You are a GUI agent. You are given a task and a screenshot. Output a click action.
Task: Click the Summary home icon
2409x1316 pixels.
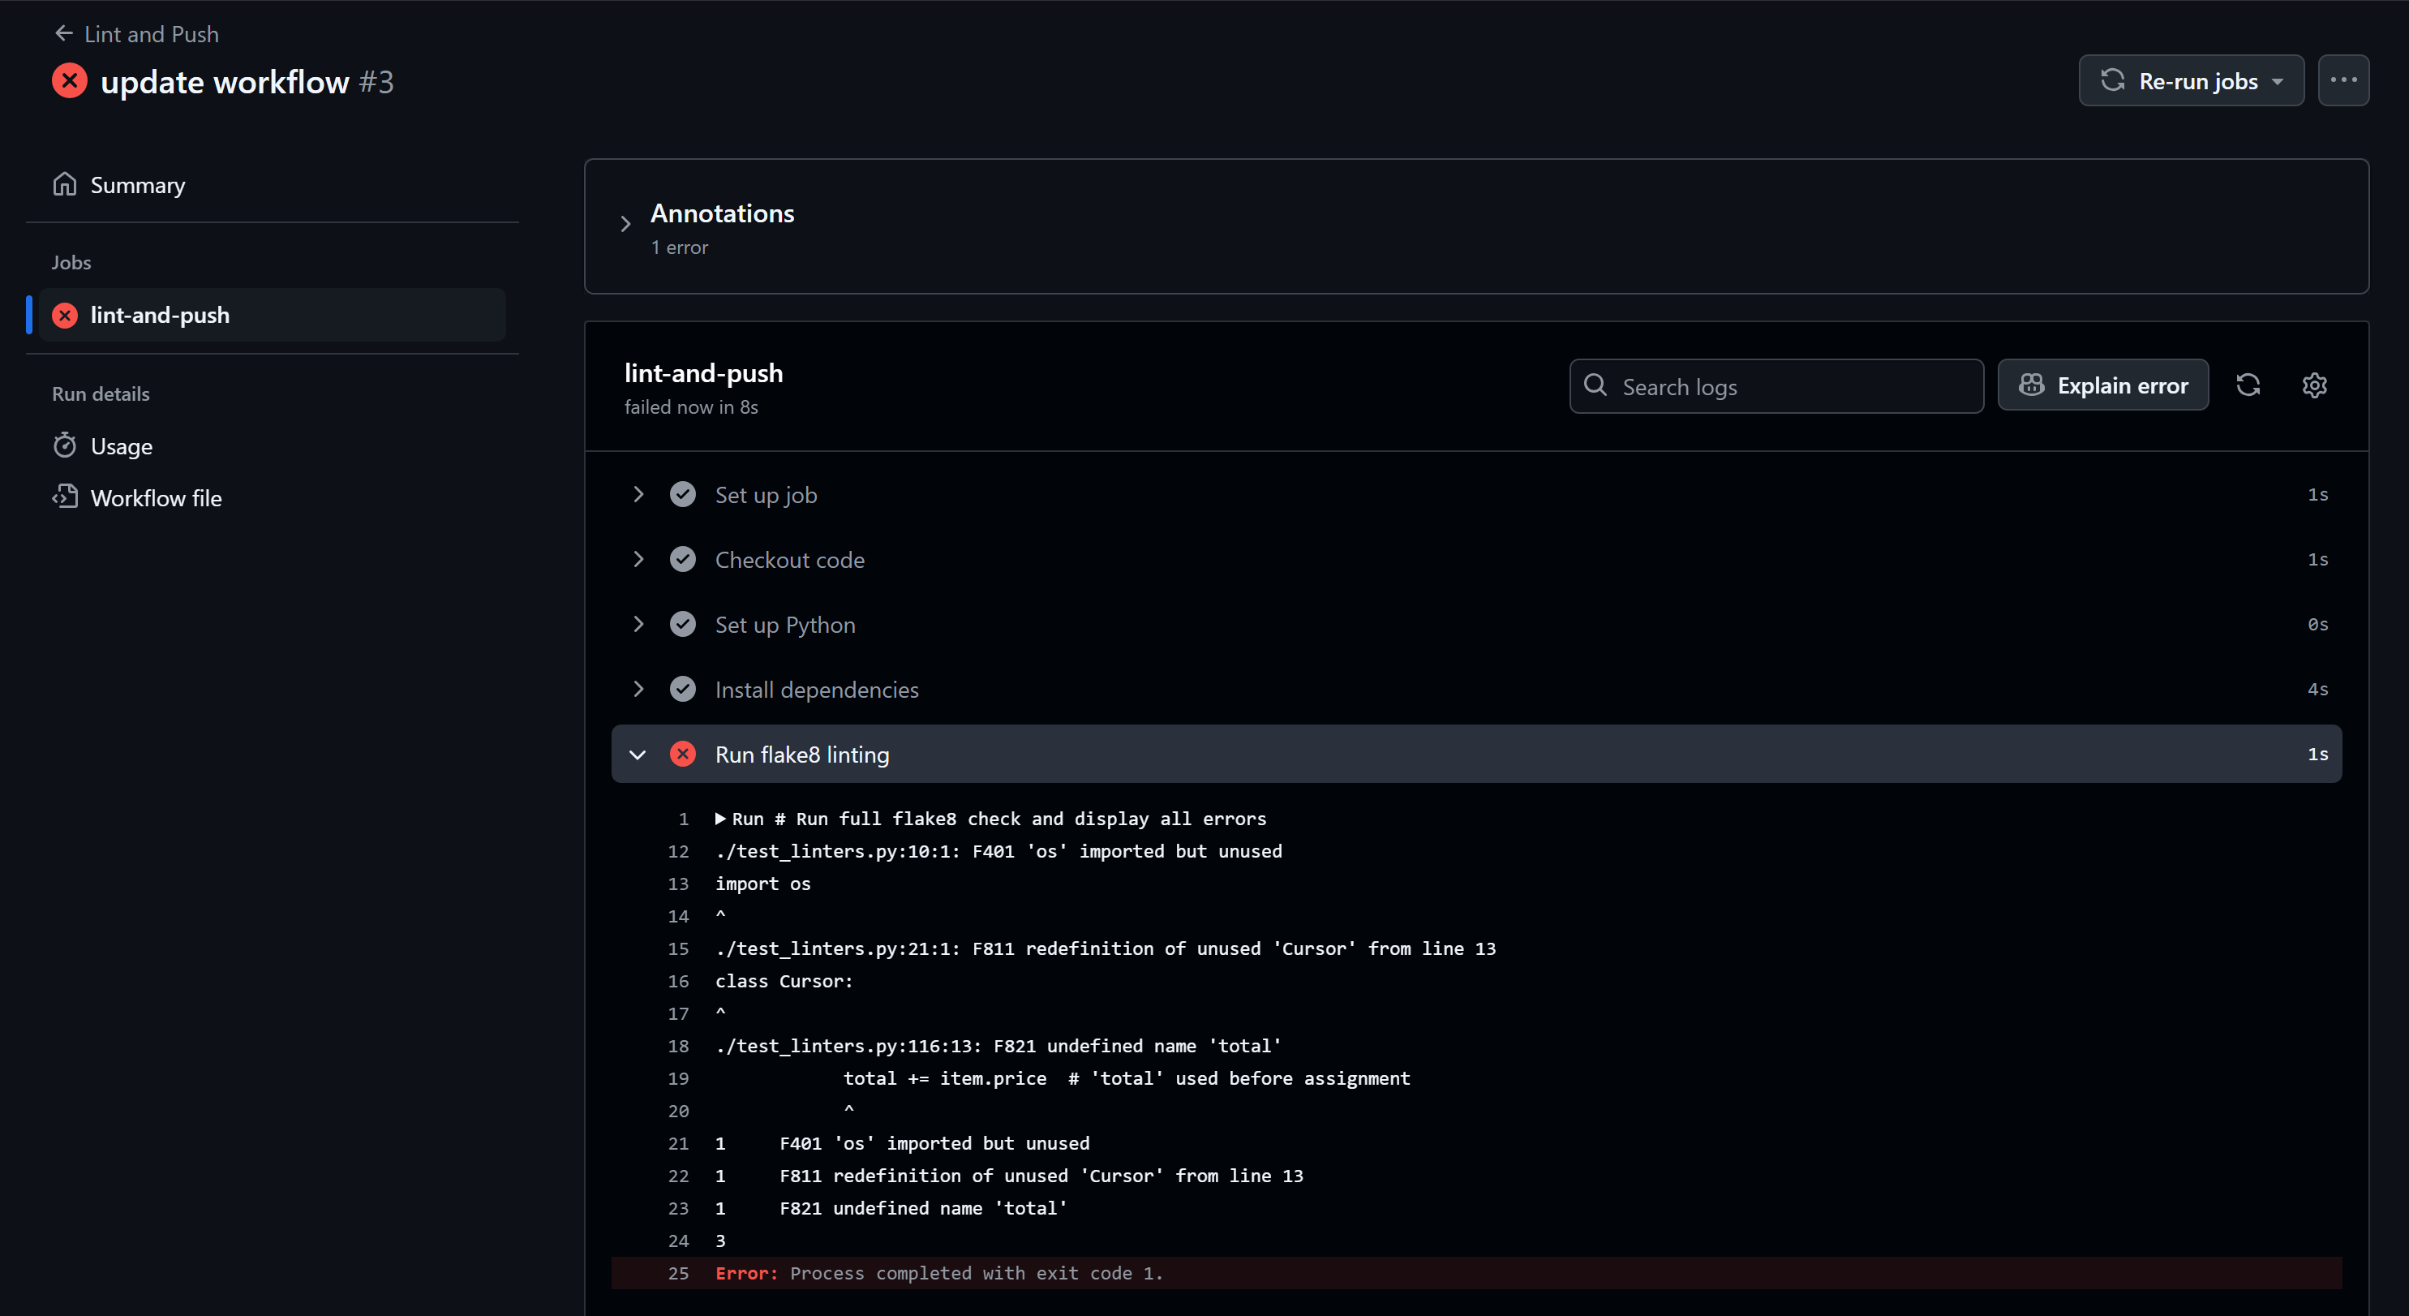[65, 184]
